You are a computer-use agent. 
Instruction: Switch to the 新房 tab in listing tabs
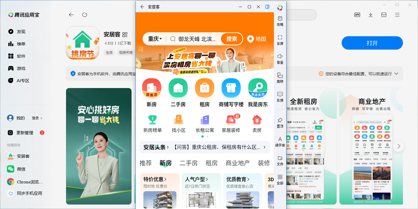(x=165, y=163)
